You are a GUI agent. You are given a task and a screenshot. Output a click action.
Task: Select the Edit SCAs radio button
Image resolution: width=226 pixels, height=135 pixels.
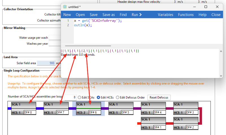pyautogui.click(x=80, y=97)
